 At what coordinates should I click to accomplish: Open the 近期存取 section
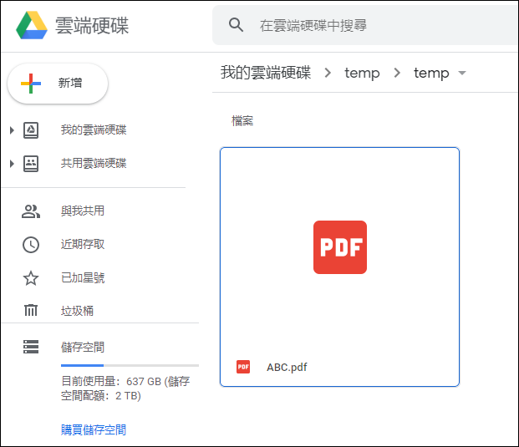pos(83,245)
